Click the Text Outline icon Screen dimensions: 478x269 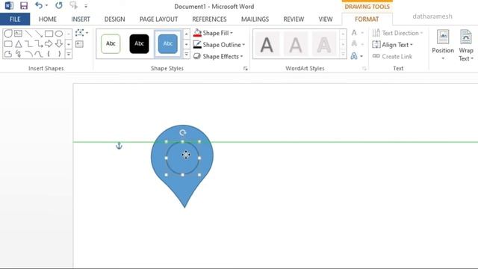(x=354, y=44)
